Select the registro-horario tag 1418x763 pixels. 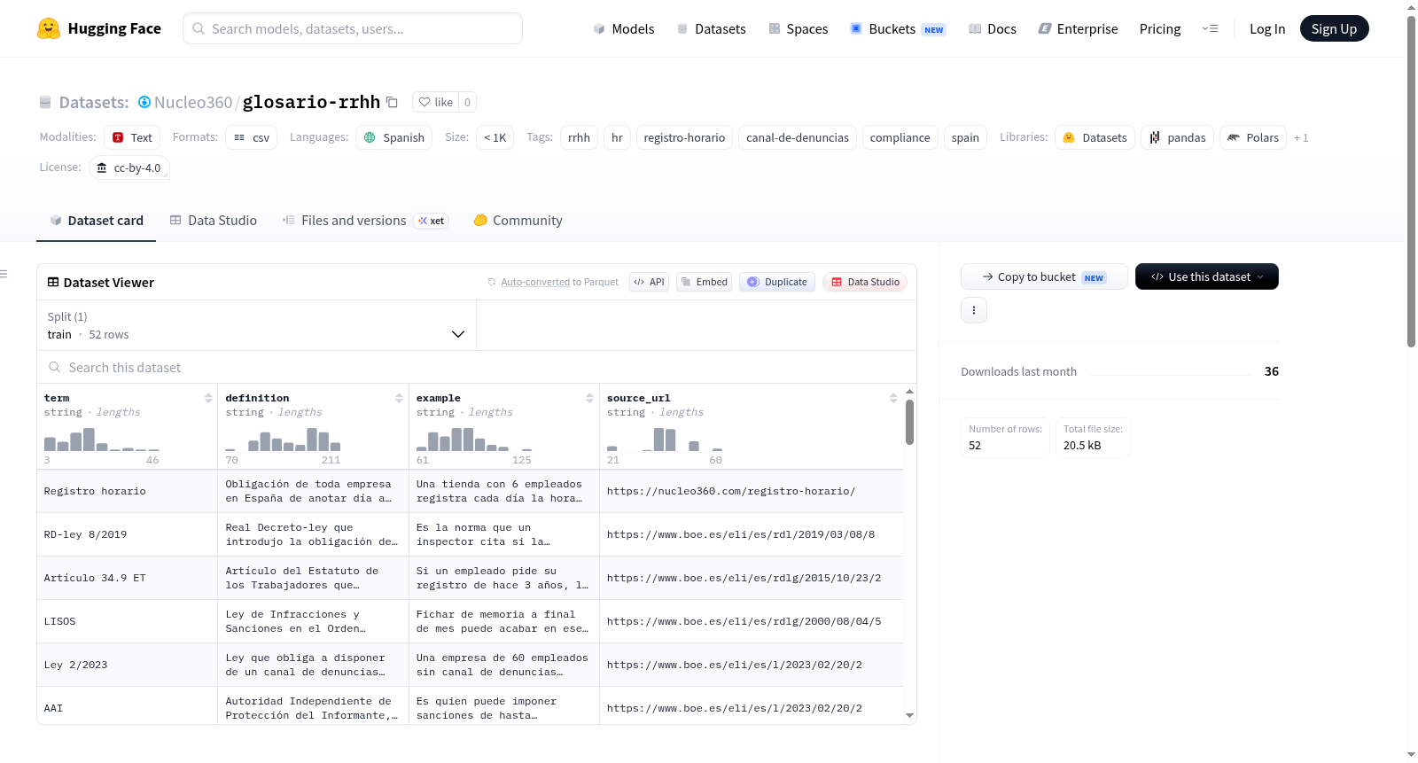point(684,137)
